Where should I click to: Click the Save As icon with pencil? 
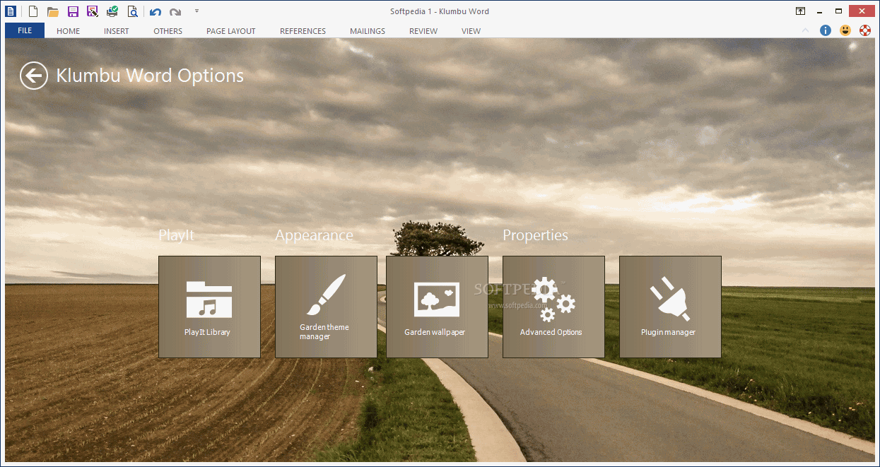click(x=93, y=11)
